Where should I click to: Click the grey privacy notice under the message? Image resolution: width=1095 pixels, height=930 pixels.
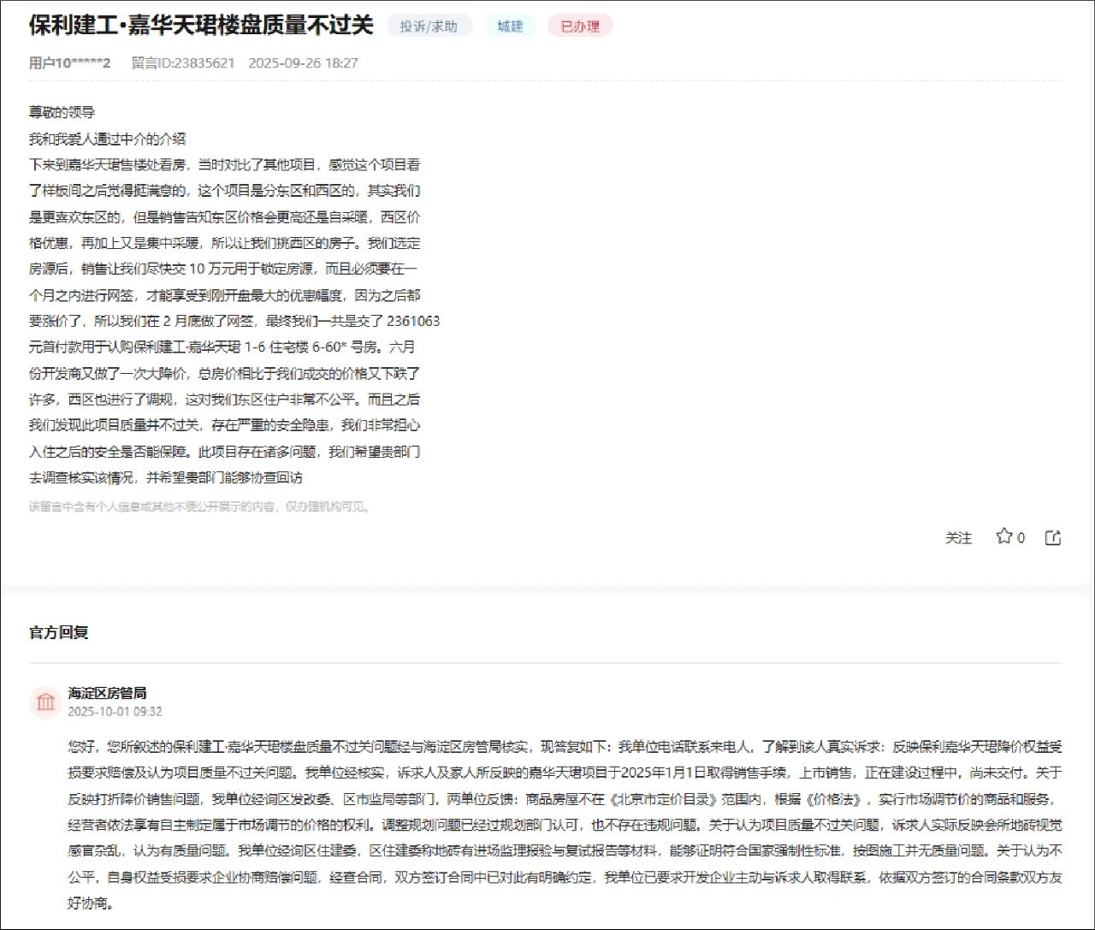click(x=200, y=506)
